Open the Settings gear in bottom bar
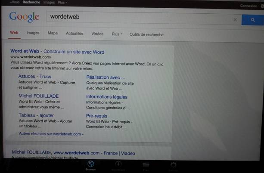Image resolution: width=264 pixels, height=173 pixels. [x=173, y=165]
